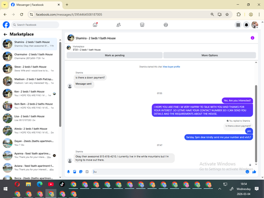Screen dimensions: 264x198
Task: Open the Groups icon in top navigation
Action: 166,25
